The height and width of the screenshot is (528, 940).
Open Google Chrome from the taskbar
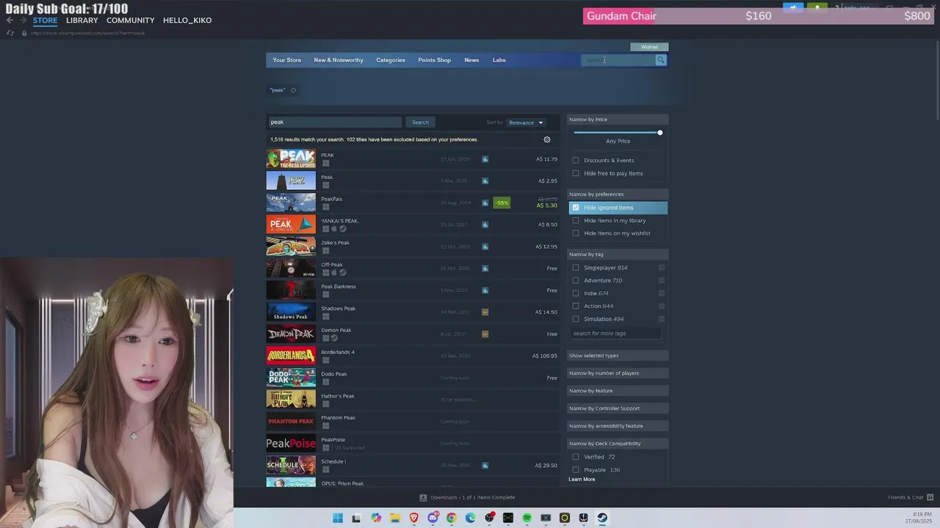451,518
